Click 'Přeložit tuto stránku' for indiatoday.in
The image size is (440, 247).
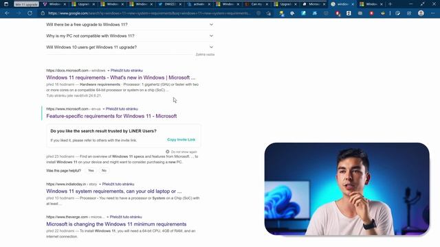(118, 185)
